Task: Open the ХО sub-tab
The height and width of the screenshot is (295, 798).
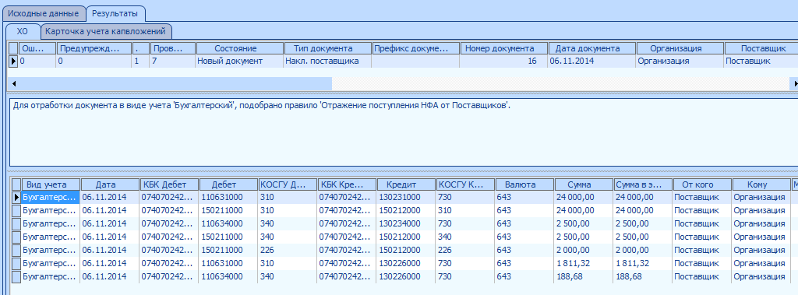Action: (23, 32)
